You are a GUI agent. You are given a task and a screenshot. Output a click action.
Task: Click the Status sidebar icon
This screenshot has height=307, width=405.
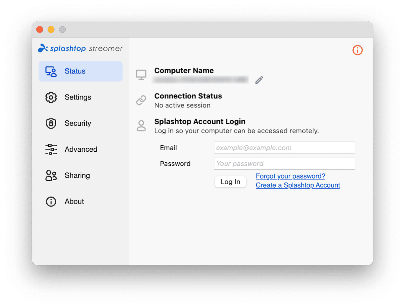click(51, 72)
